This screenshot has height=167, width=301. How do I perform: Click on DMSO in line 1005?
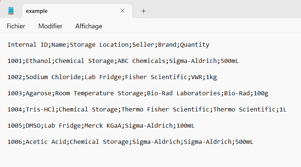click(x=33, y=125)
